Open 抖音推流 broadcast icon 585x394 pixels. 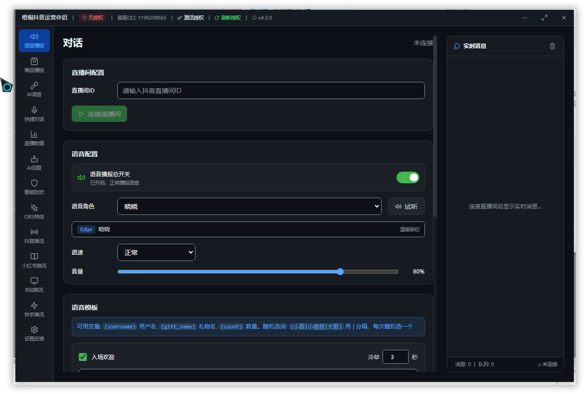pos(34,232)
